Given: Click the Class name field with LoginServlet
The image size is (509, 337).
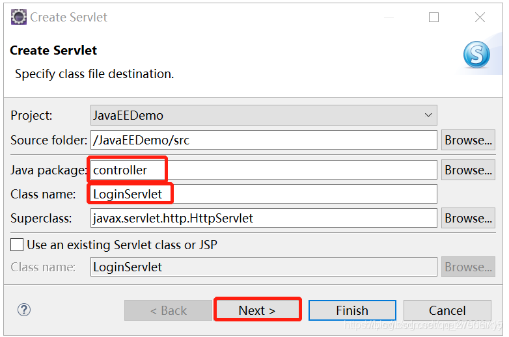Looking at the screenshot, I should (264, 194).
